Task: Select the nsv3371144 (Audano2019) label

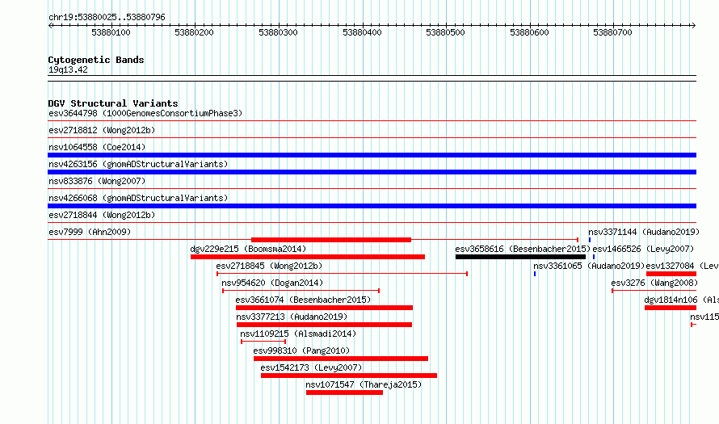Action: pos(644,232)
